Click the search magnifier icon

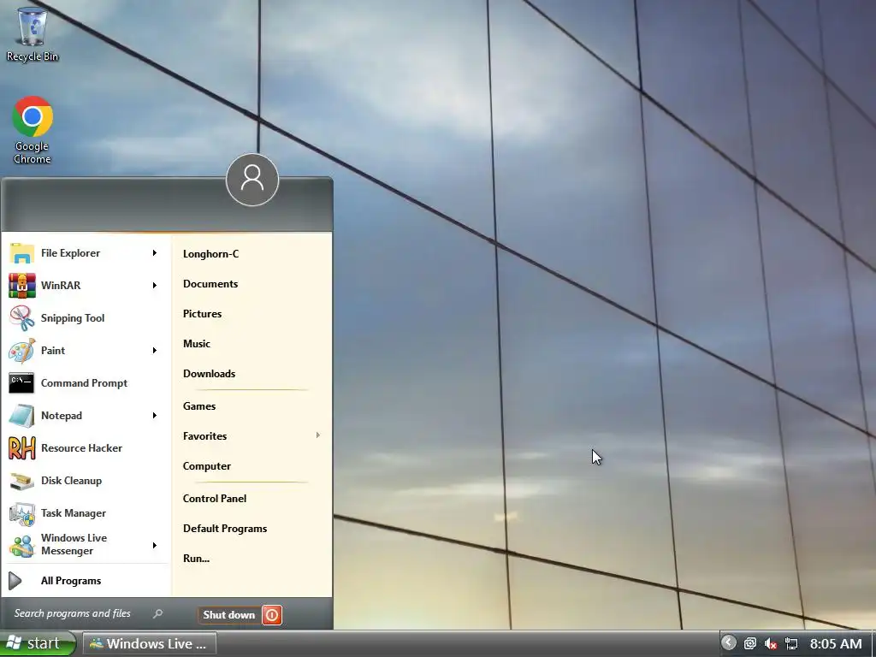pyautogui.click(x=158, y=613)
